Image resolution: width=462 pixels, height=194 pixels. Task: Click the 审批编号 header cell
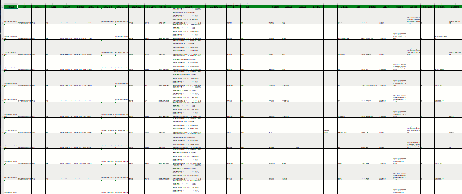coord(11,7)
